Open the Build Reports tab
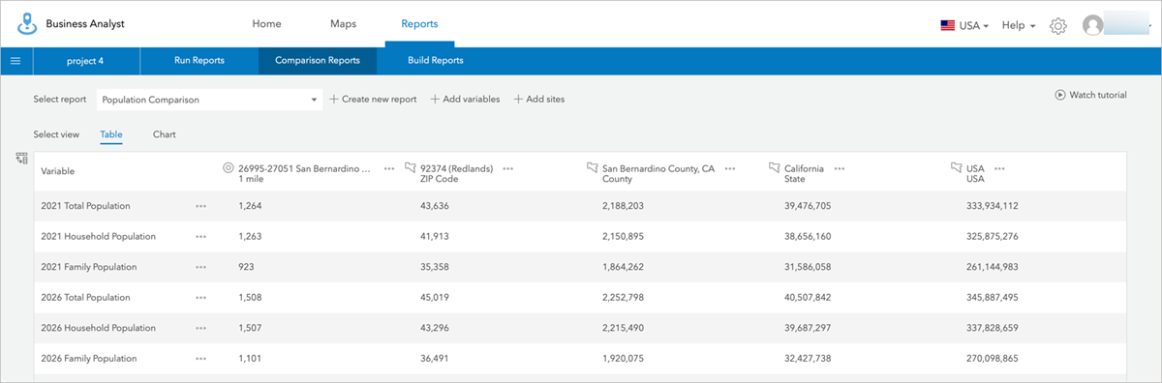This screenshot has height=383, width=1162. [436, 61]
